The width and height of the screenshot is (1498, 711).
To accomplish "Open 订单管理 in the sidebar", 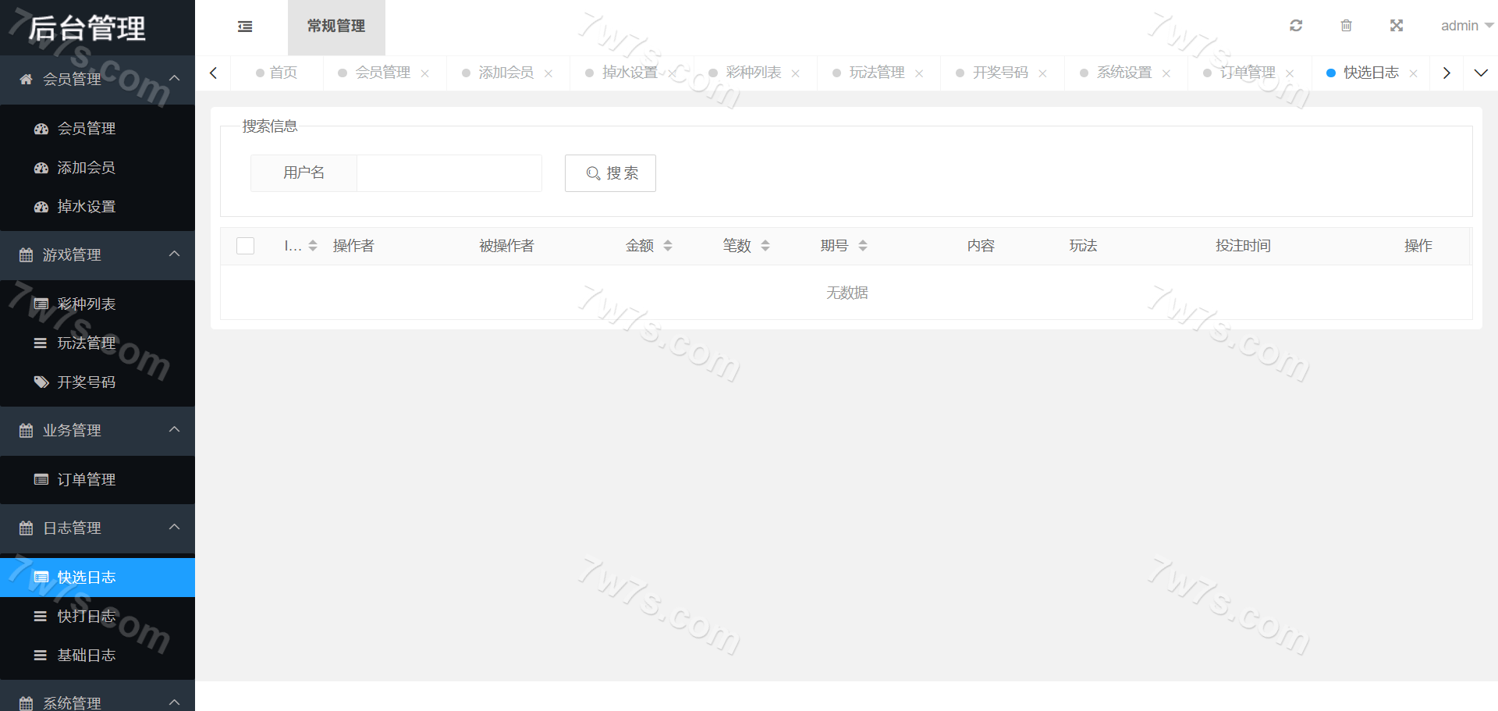I will click(x=86, y=479).
